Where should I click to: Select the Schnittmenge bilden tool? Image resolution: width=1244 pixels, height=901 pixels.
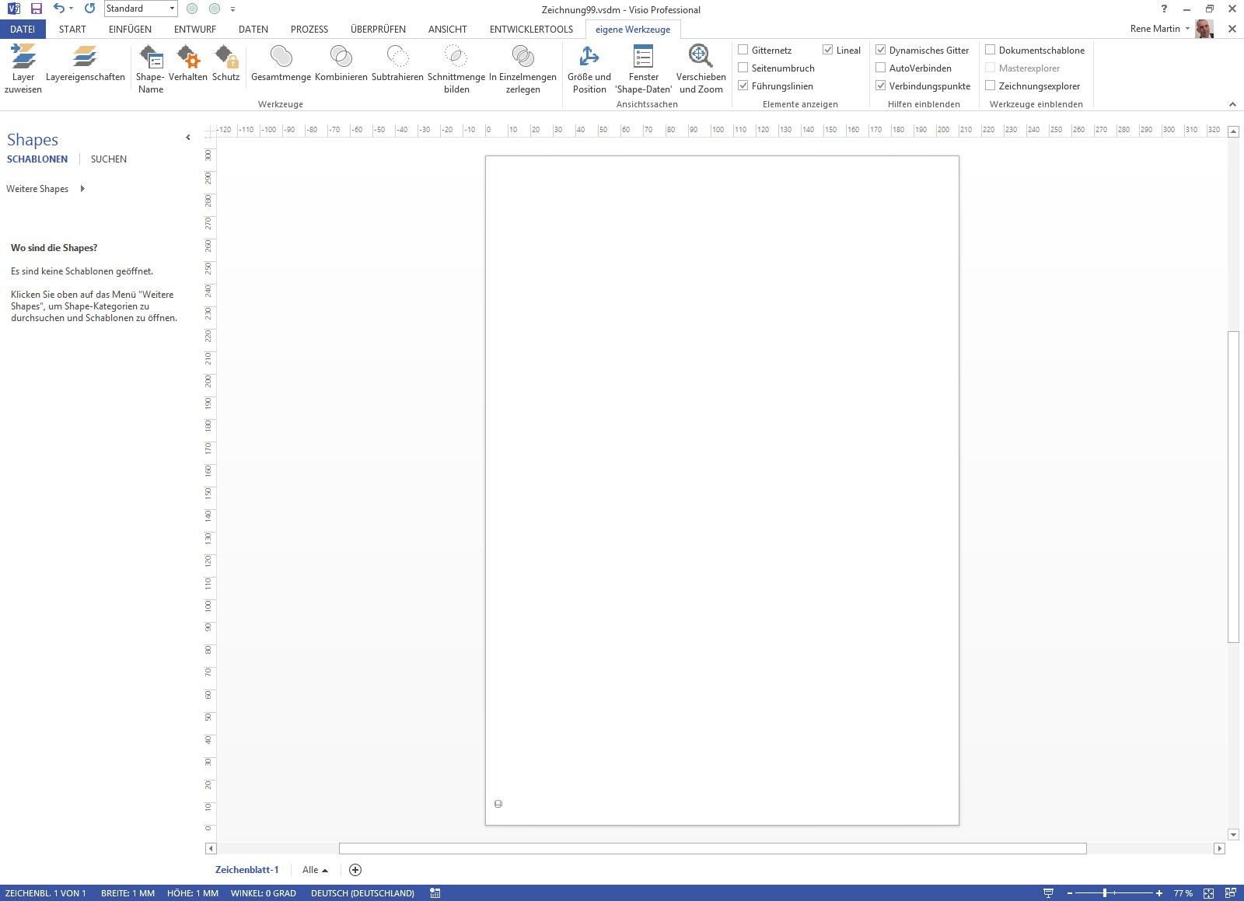click(x=456, y=66)
